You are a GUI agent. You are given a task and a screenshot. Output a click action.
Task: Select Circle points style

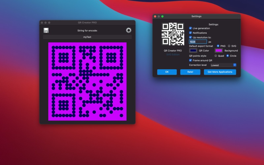(228, 56)
